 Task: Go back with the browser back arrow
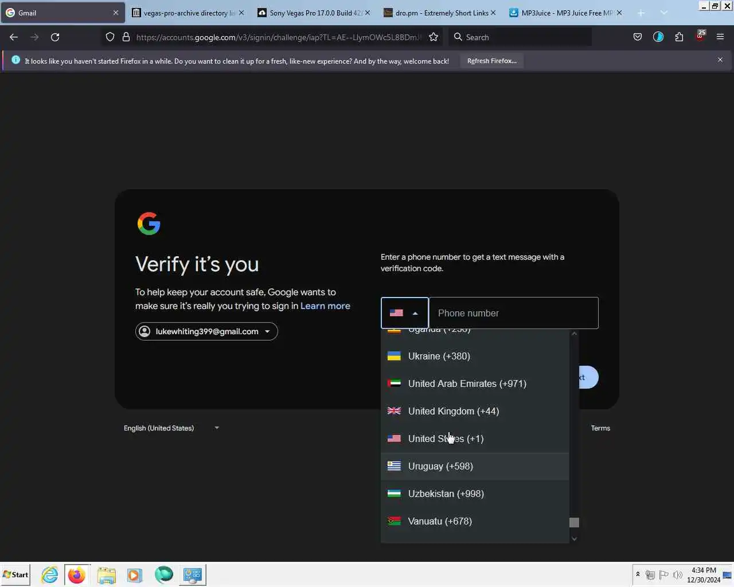[14, 37]
